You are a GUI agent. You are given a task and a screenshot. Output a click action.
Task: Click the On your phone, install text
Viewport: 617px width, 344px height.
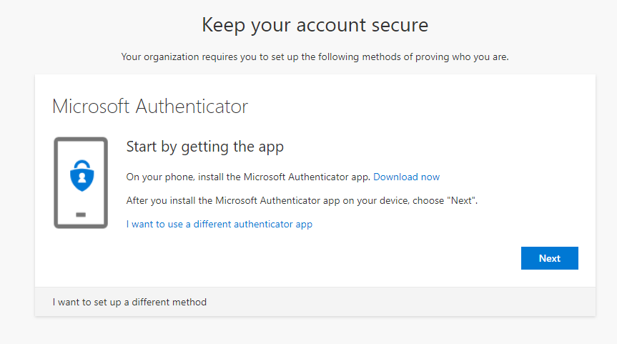[x=248, y=177]
